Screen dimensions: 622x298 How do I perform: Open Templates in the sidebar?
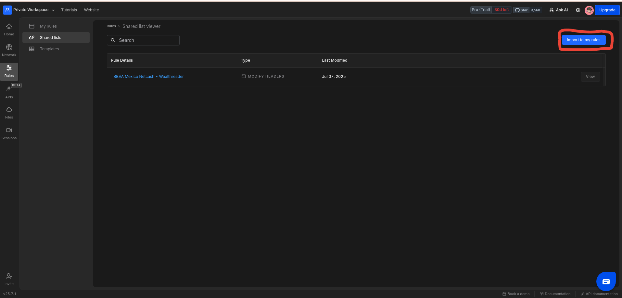click(56, 49)
